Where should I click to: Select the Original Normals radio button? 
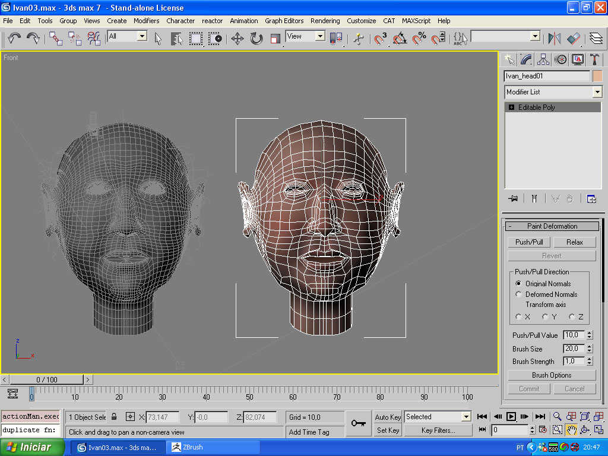click(518, 283)
